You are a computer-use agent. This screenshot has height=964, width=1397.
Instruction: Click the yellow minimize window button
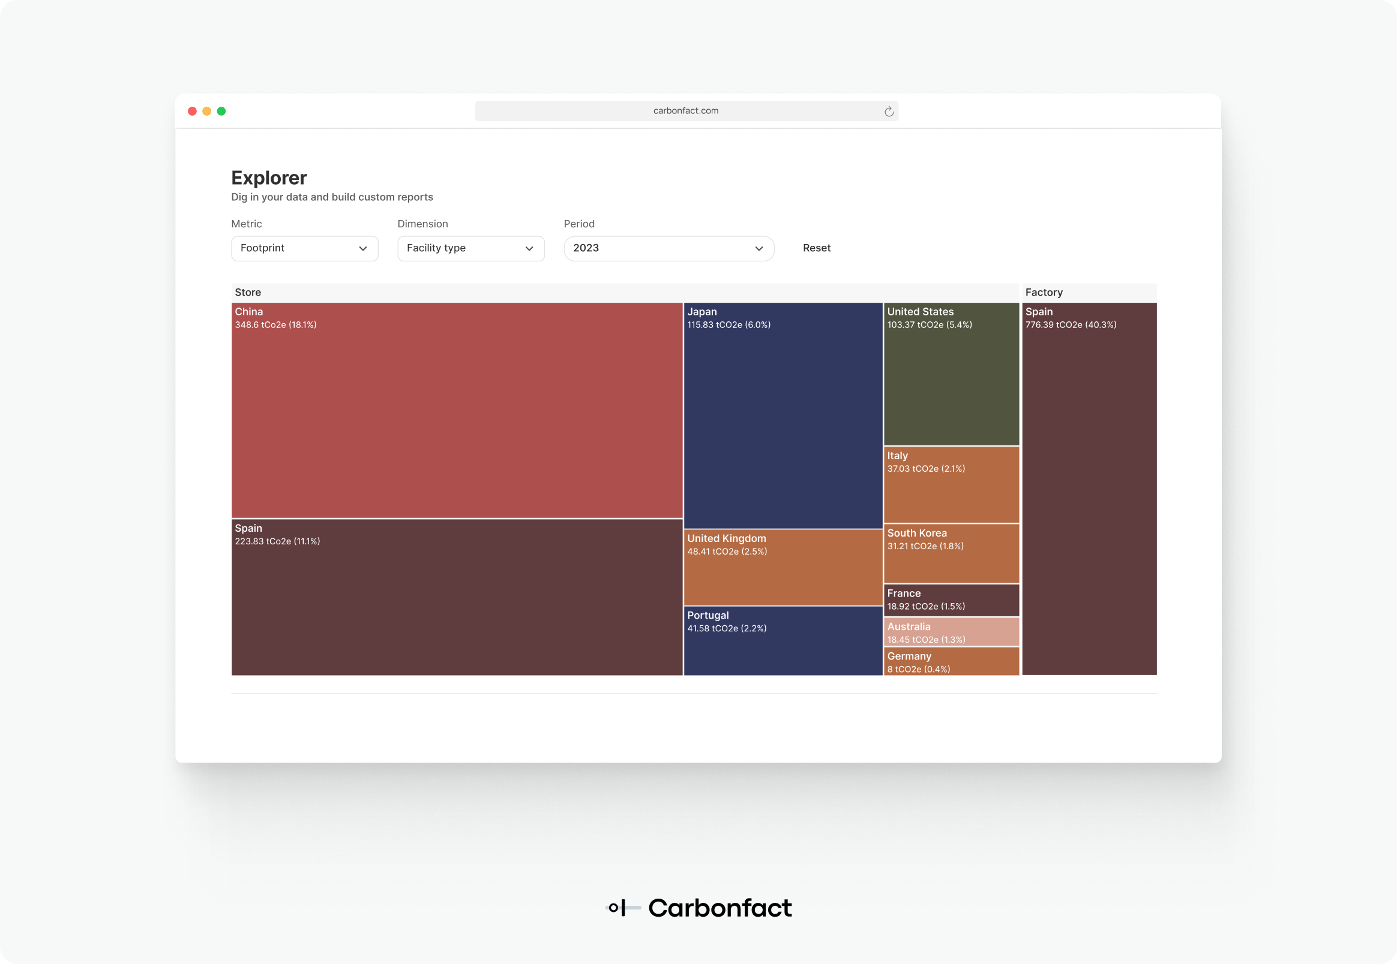pos(207,111)
